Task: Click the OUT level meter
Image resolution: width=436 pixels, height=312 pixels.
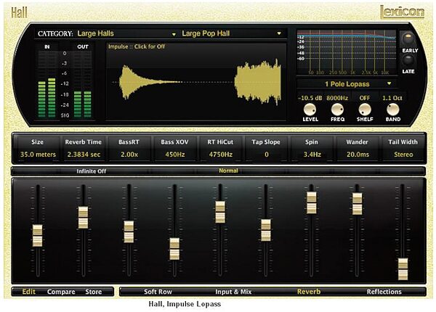Action: [x=83, y=84]
